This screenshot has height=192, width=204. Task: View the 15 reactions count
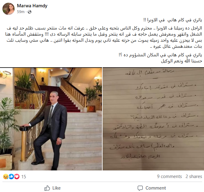point(23,177)
